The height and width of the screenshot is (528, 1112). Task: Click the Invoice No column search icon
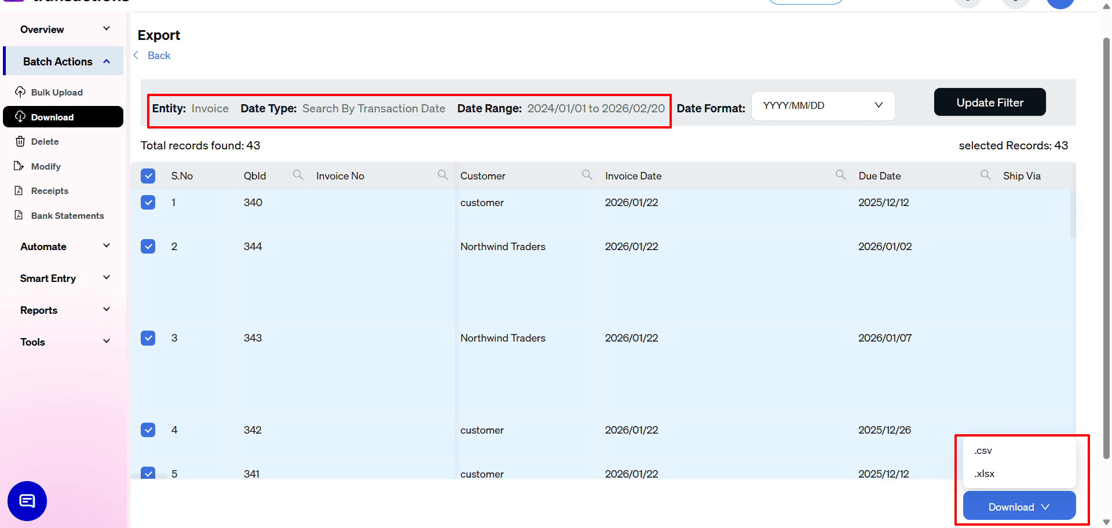[442, 174]
